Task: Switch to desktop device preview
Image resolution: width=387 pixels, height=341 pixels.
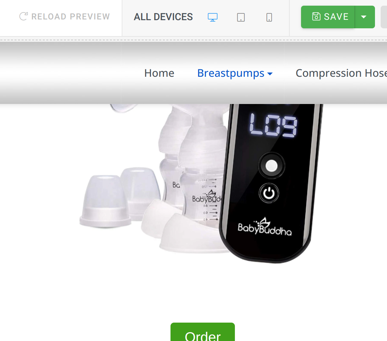Action: point(213,17)
